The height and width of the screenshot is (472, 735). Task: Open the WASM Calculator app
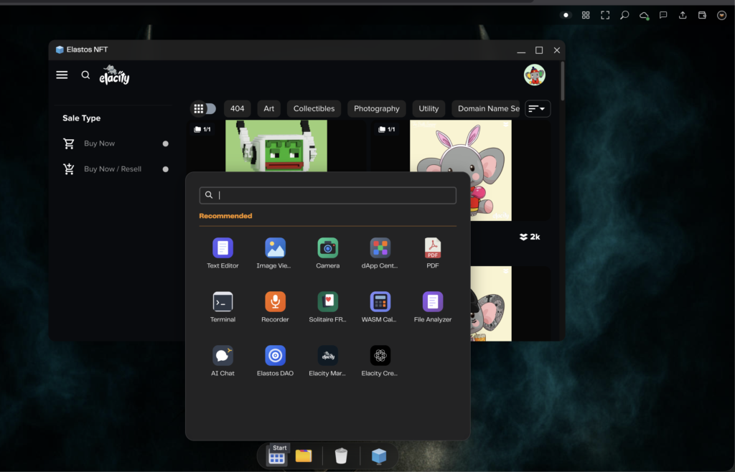pyautogui.click(x=380, y=302)
